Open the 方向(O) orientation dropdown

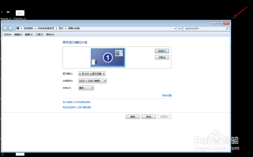point(86,88)
